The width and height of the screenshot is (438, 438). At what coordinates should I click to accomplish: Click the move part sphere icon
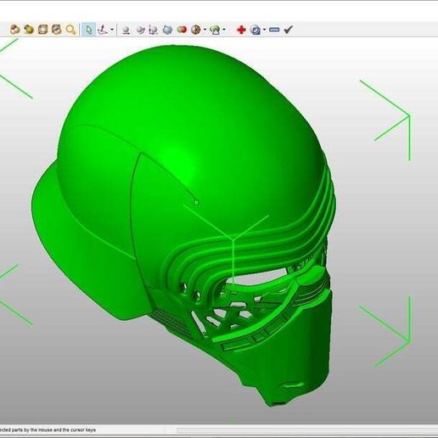tap(126, 30)
